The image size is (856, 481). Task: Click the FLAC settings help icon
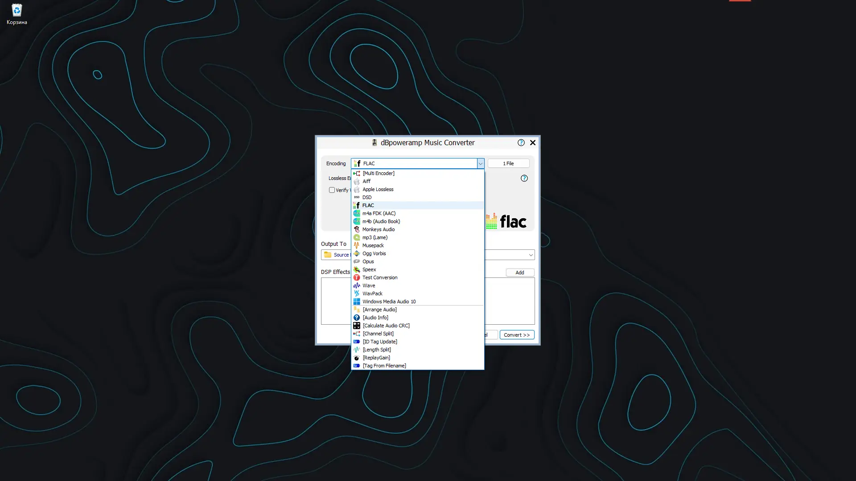pyautogui.click(x=524, y=178)
